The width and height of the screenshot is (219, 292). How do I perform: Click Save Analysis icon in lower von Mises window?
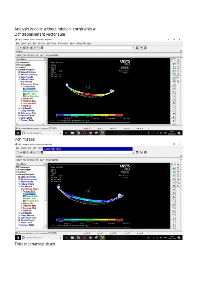coord(24,152)
